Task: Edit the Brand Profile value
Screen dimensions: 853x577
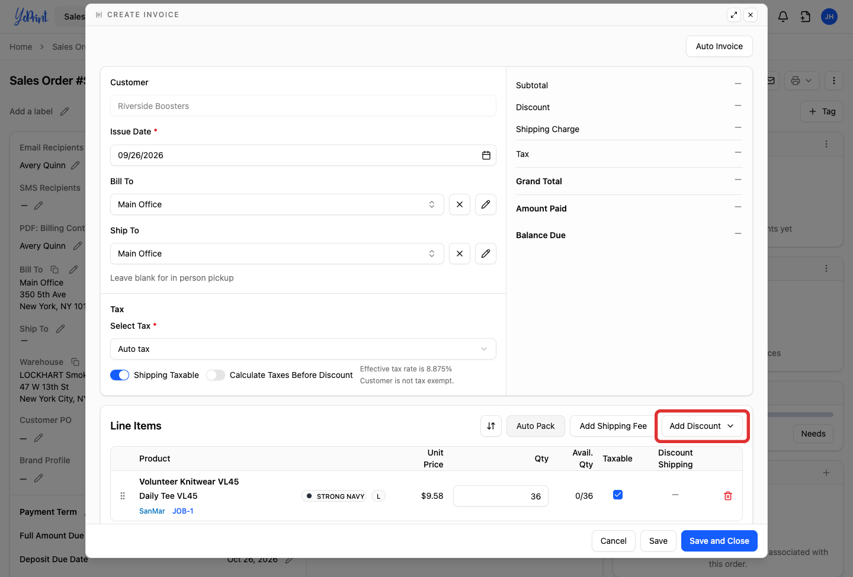Action: pos(39,478)
